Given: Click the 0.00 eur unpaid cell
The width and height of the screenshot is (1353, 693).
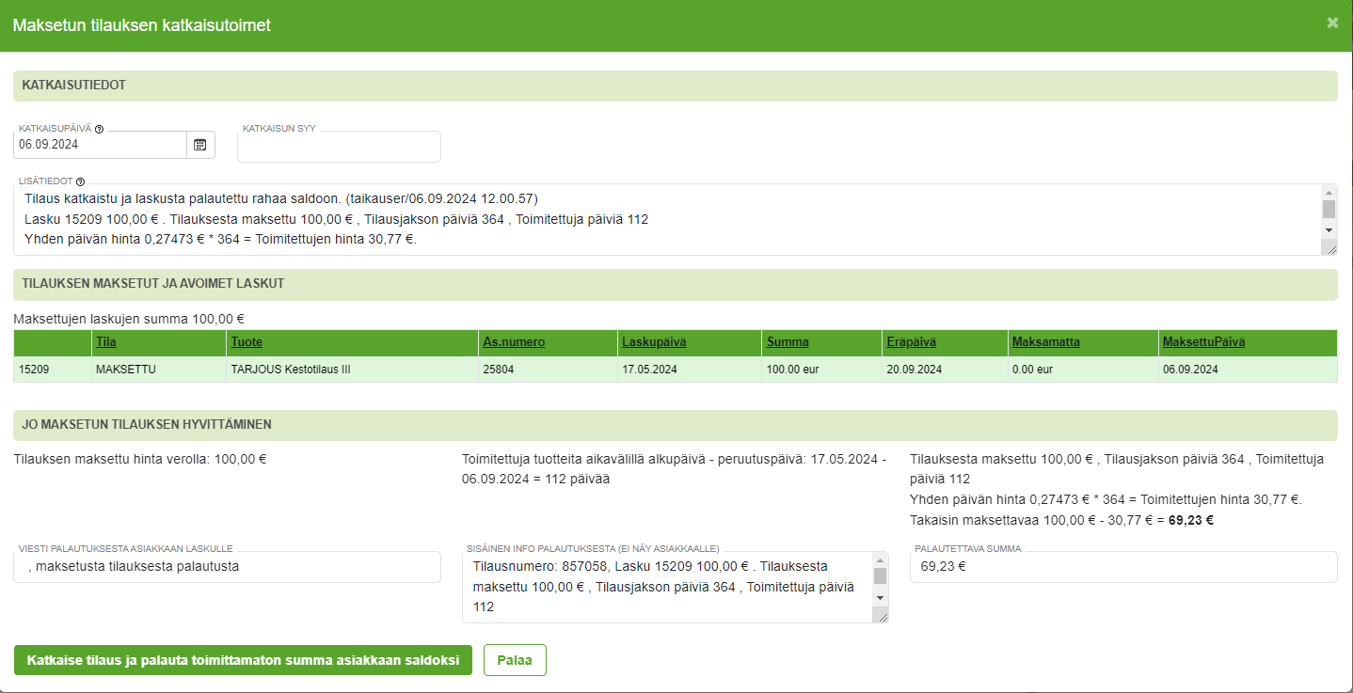Looking at the screenshot, I should (1083, 370).
